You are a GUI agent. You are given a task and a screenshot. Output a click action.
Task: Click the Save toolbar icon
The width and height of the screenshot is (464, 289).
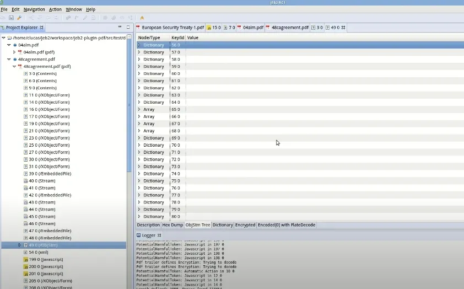coord(11,18)
